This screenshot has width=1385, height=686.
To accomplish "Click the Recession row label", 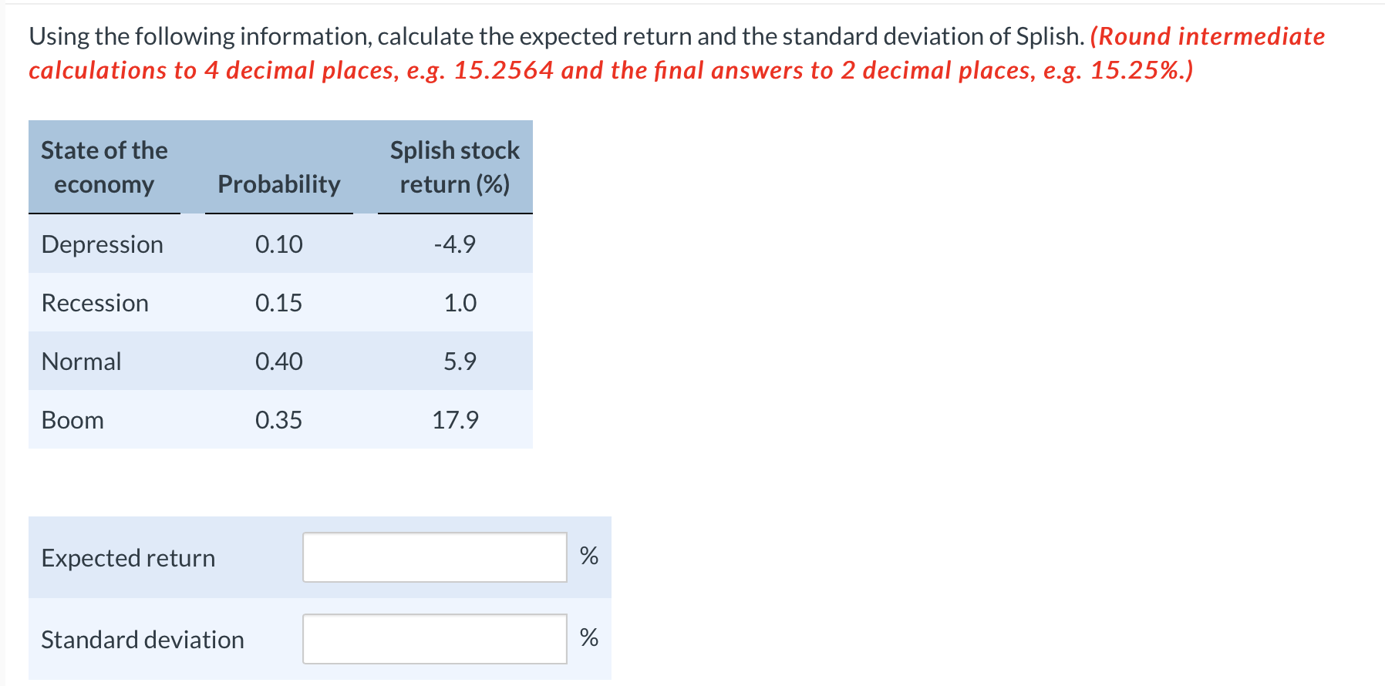I will tap(95, 303).
